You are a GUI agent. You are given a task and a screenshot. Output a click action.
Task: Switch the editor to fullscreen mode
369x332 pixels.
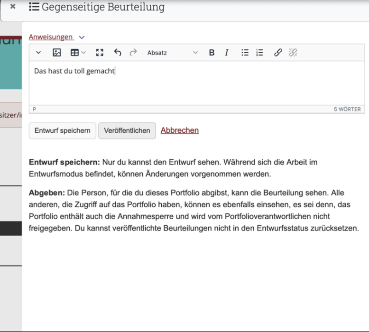coord(100,53)
